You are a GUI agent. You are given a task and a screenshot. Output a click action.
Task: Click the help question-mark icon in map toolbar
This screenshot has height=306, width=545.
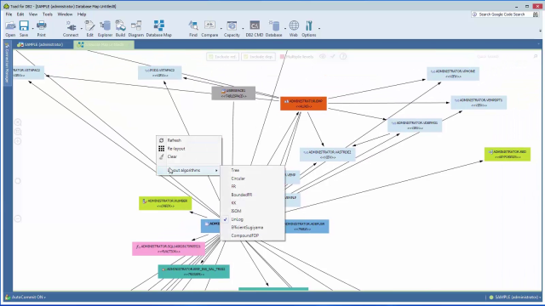pos(343,56)
